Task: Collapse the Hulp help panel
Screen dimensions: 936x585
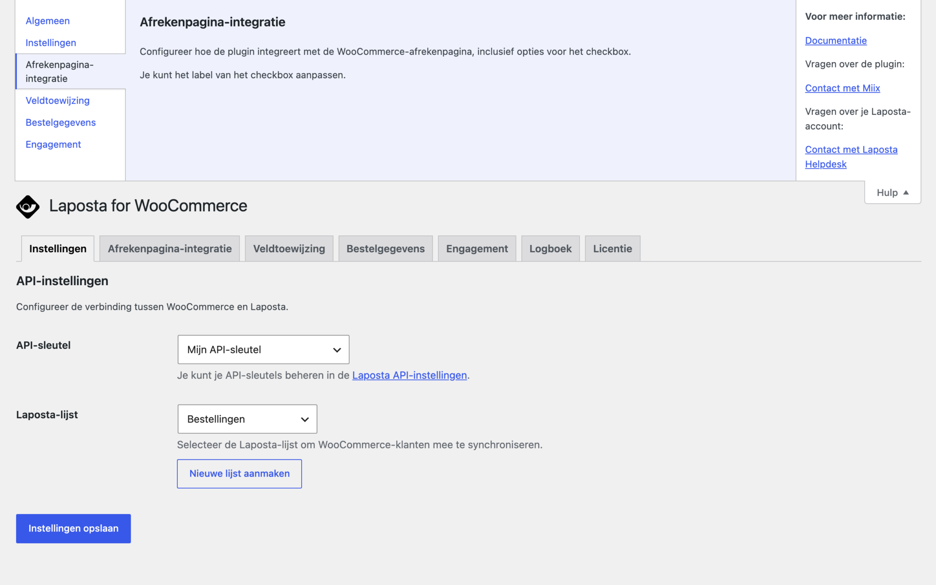Action: pyautogui.click(x=892, y=192)
